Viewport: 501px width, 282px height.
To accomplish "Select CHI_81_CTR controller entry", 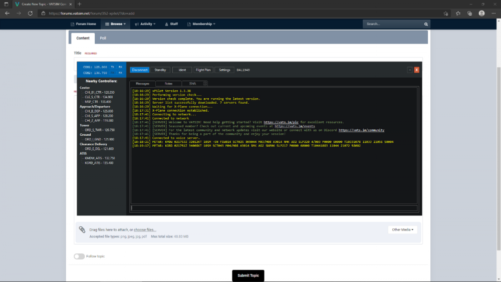I will click(x=99, y=92).
